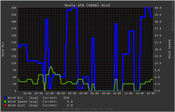Click the red Wind Gust legend swatch

click(5, 105)
